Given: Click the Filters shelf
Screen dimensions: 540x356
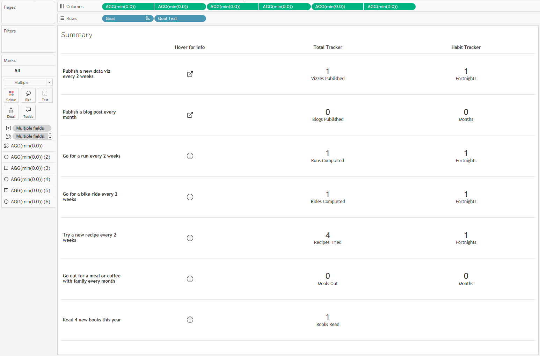Looking at the screenshot, I should point(28,39).
